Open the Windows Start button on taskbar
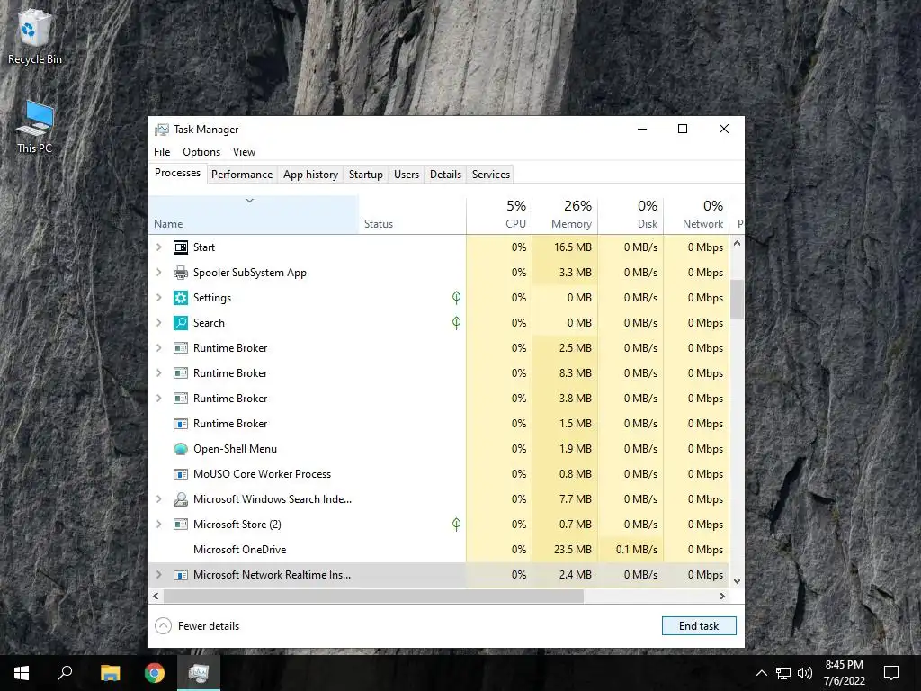This screenshot has width=921, height=691. click(x=22, y=673)
